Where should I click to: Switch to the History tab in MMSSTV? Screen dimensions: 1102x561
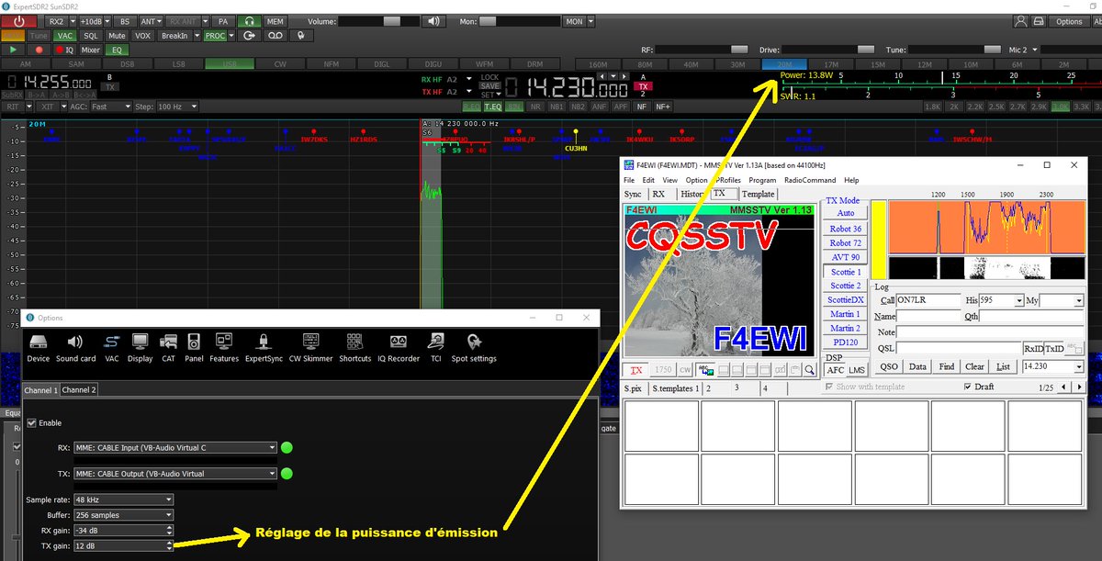692,194
